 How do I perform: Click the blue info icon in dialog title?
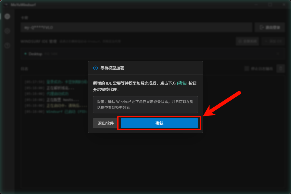pyautogui.click(x=95, y=68)
